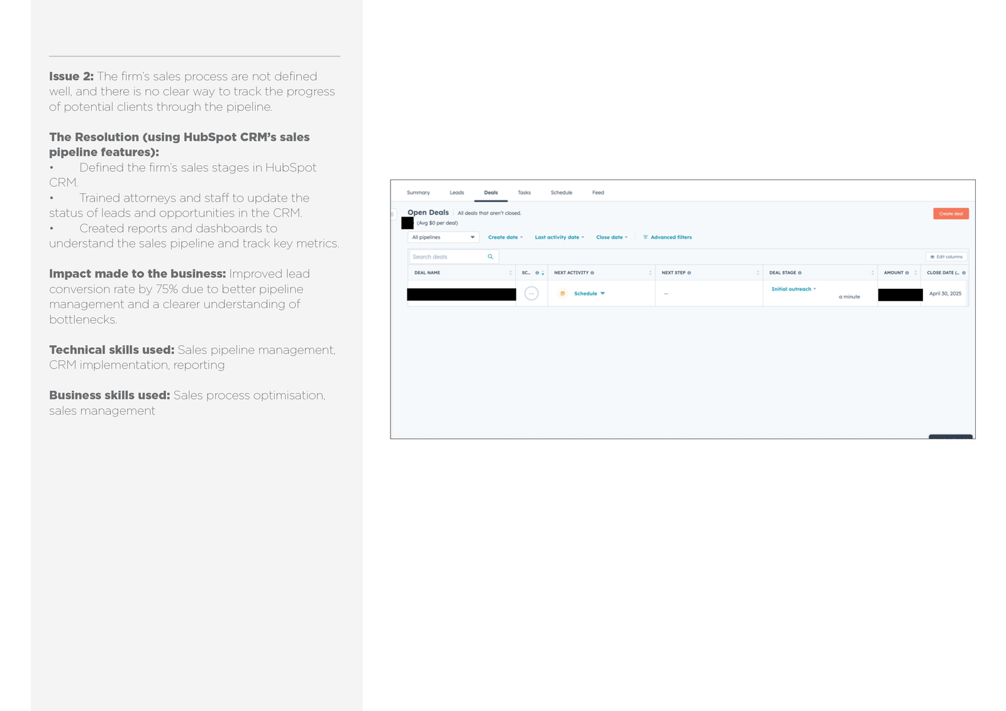Go to the Summary tab

point(418,193)
